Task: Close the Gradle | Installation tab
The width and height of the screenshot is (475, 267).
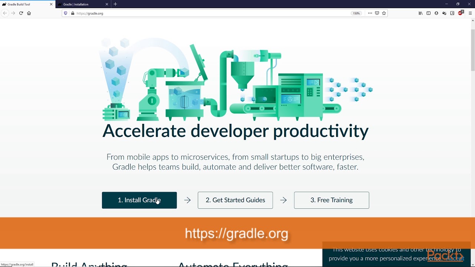Action: coord(107,4)
